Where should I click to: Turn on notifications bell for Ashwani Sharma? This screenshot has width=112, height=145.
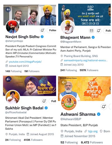pyautogui.click(x=104, y=106)
